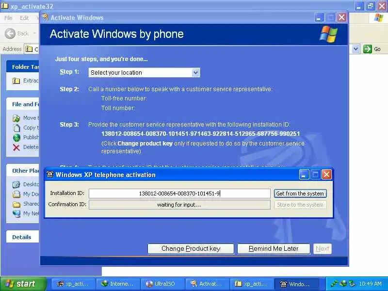Viewport: 388px width, 291px height.
Task: Click the telephone icon in telephone activation title bar
Action: click(50, 175)
